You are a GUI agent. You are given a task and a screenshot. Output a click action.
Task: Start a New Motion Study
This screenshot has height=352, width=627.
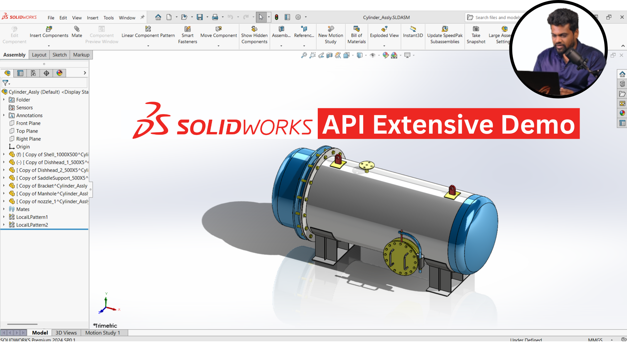pyautogui.click(x=330, y=35)
